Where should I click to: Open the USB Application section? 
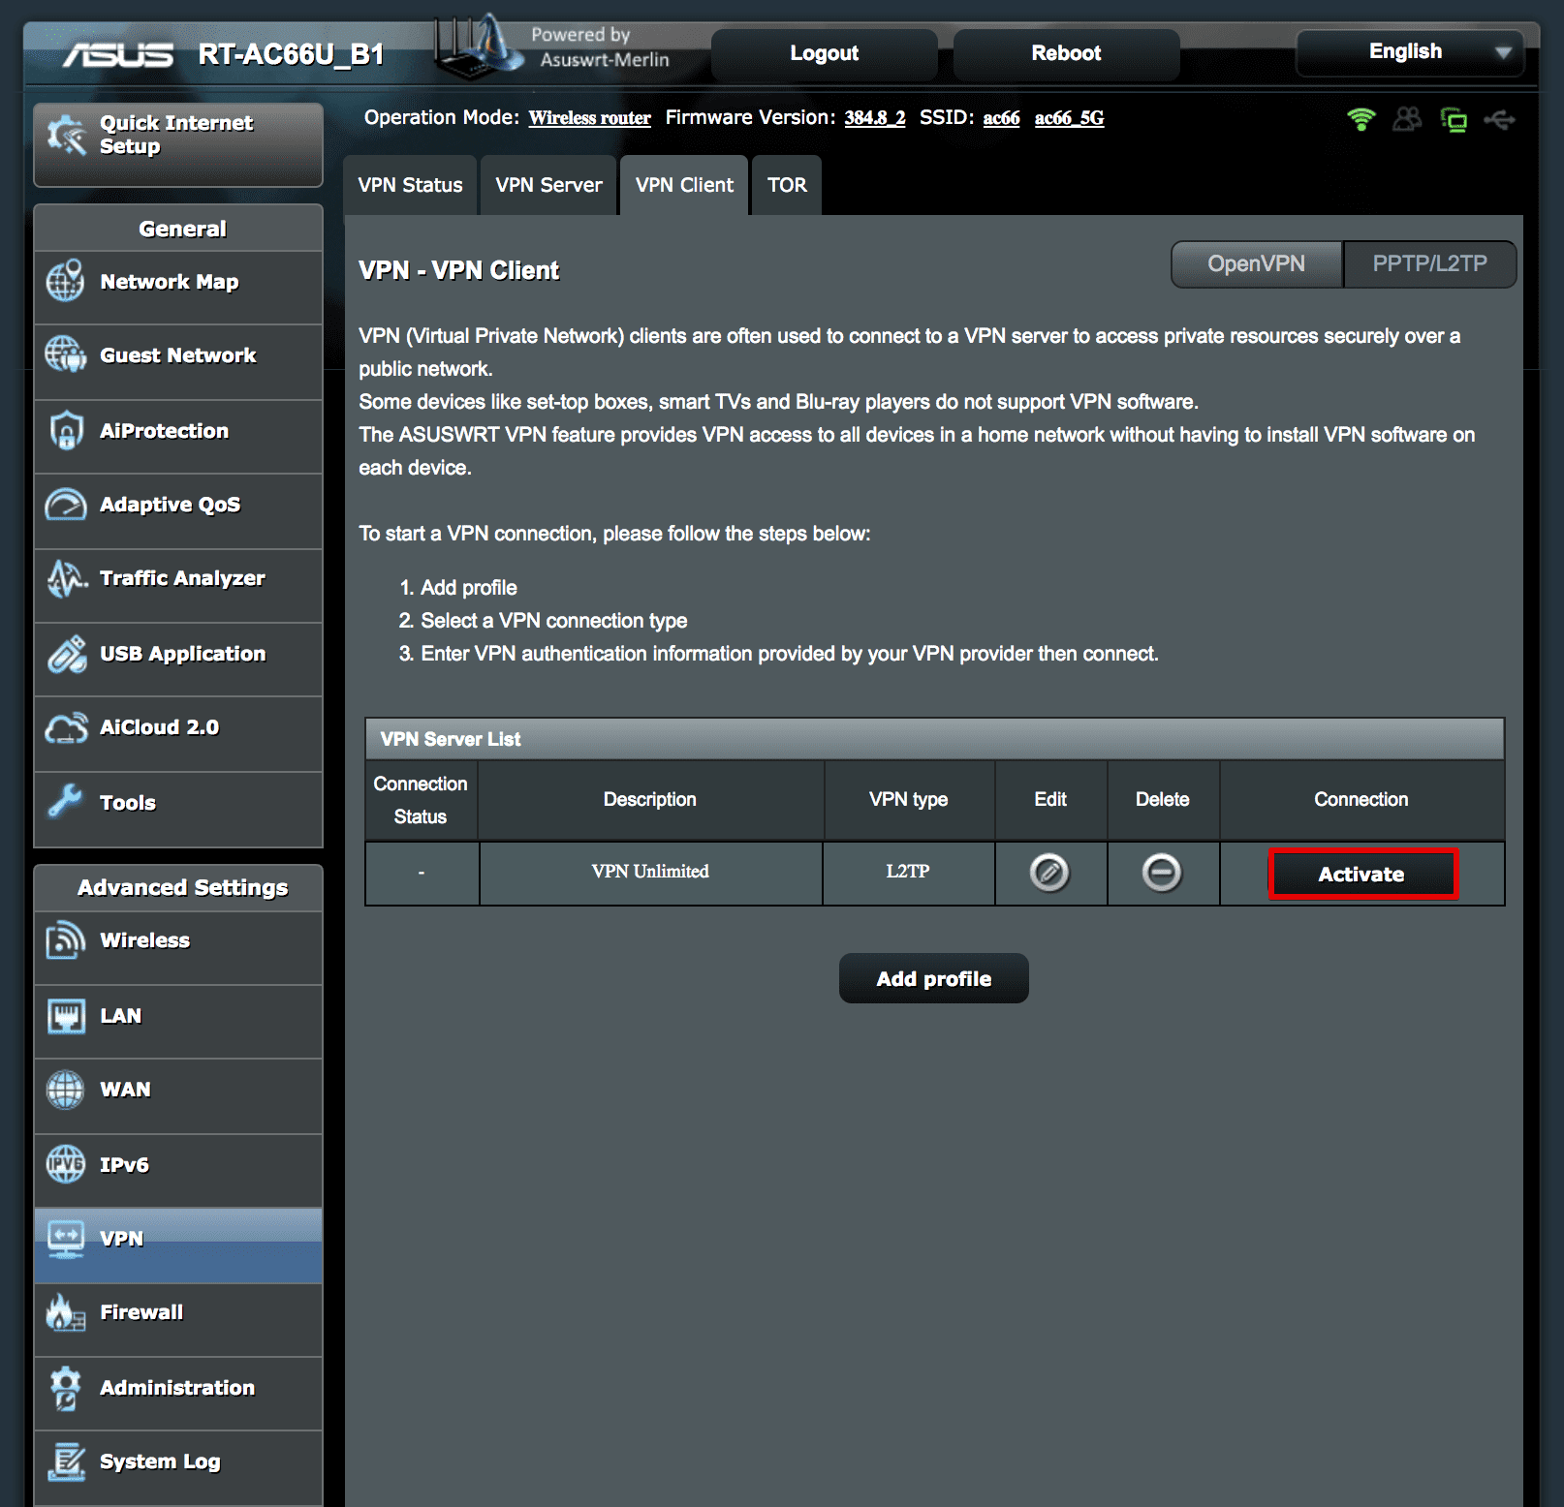(x=182, y=653)
